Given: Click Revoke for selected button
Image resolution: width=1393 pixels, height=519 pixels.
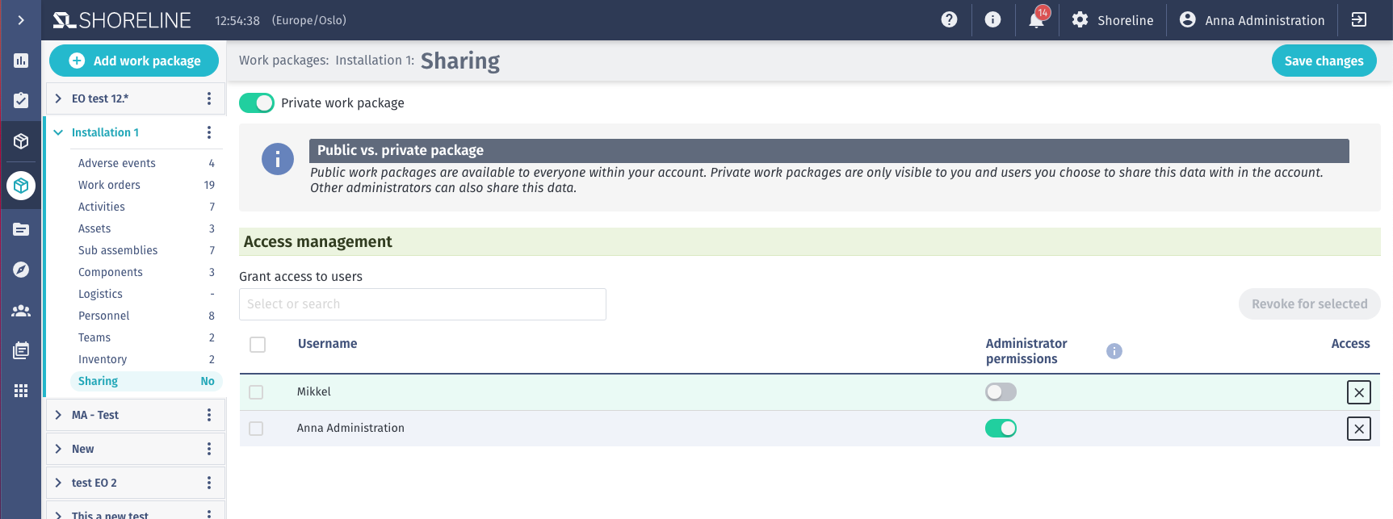Looking at the screenshot, I should (x=1309, y=304).
